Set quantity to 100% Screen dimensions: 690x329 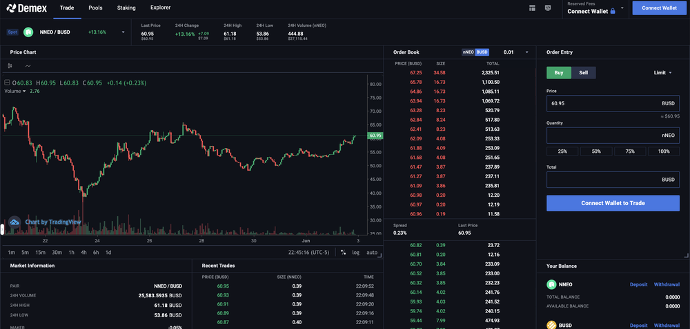pos(664,151)
